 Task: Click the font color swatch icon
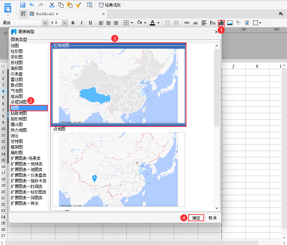pyautogui.click(x=152, y=23)
